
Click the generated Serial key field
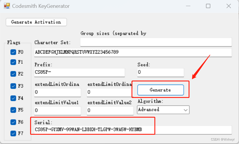pyautogui.click(x=133, y=130)
